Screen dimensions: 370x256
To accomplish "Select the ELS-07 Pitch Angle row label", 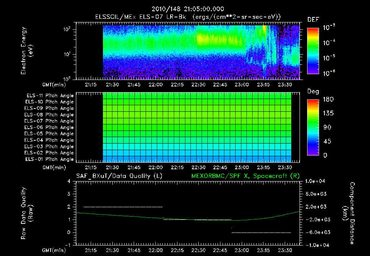I will (x=49, y=121).
